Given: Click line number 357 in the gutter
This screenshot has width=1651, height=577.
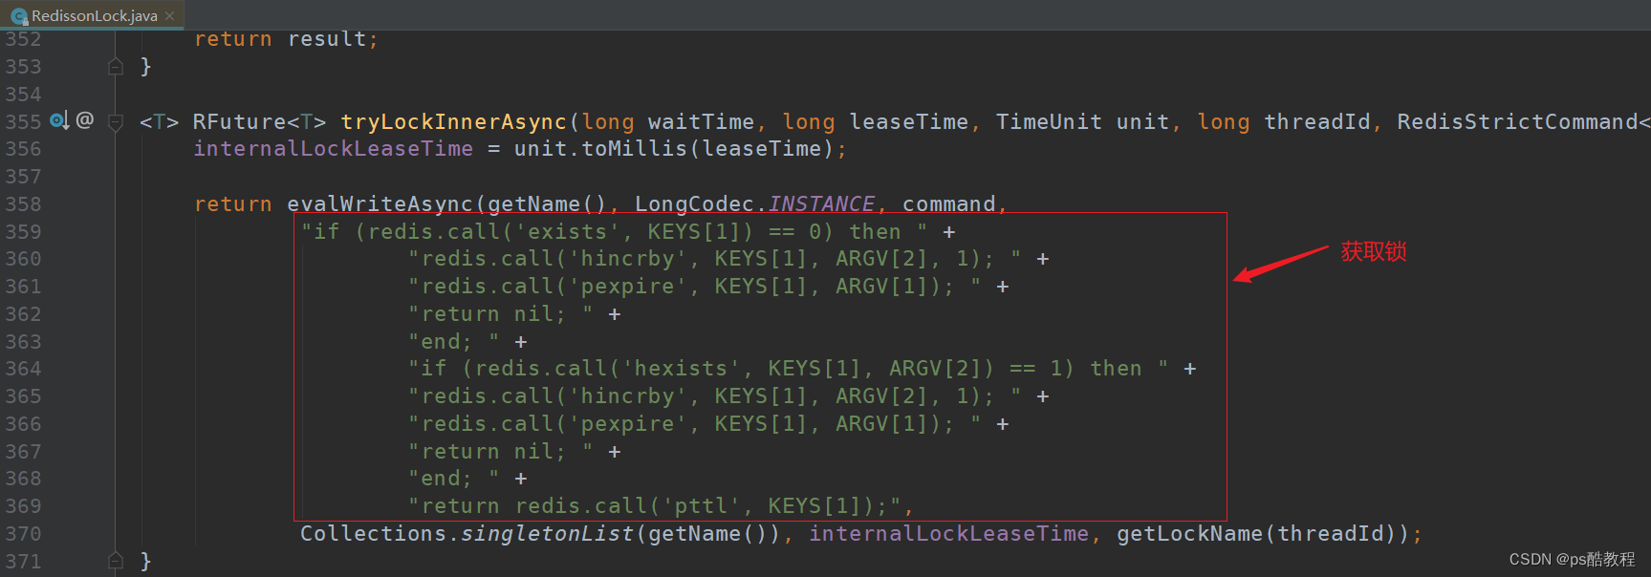Looking at the screenshot, I should pos(23,177).
